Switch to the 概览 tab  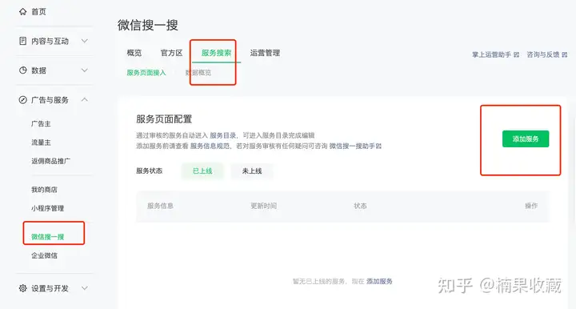[x=134, y=53]
